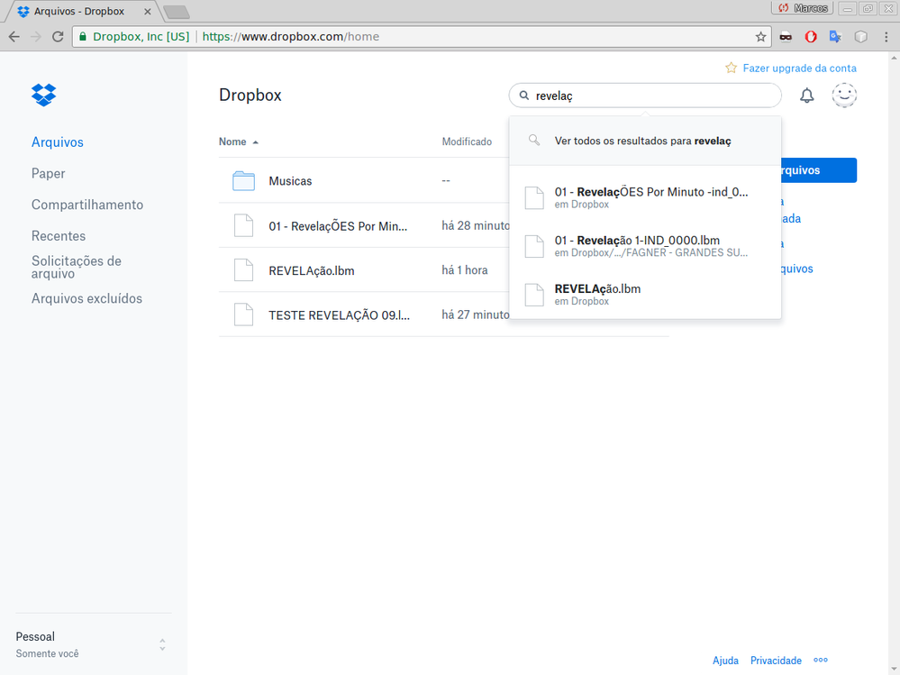View all results for revelaç
This screenshot has height=675, width=900.
point(643,141)
